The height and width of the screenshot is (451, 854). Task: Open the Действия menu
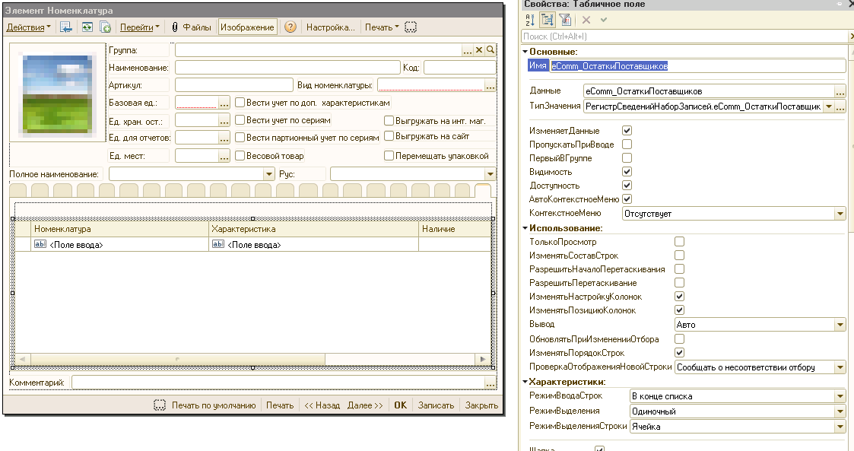click(x=28, y=27)
